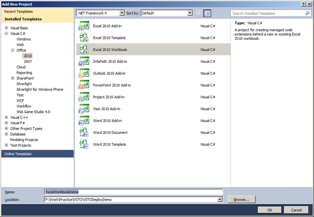Select the WCF tree item
This screenshot has width=314, height=217.
tap(20, 101)
